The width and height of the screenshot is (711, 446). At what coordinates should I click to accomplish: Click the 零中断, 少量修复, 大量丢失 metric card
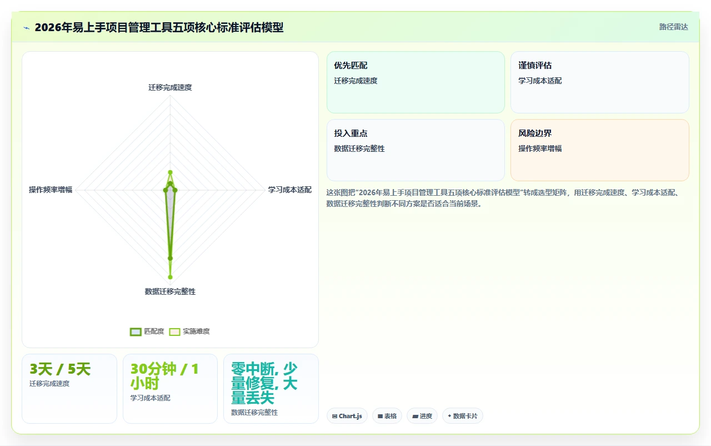(x=271, y=389)
